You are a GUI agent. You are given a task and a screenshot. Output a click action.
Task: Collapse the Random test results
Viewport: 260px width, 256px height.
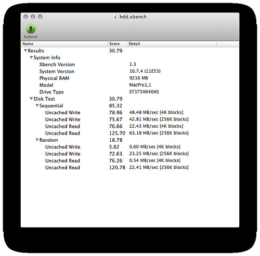[37, 140]
